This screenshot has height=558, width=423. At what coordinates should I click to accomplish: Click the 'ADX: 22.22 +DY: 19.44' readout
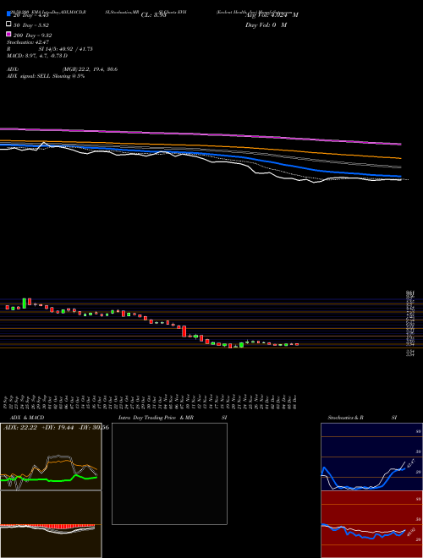(x=38, y=427)
